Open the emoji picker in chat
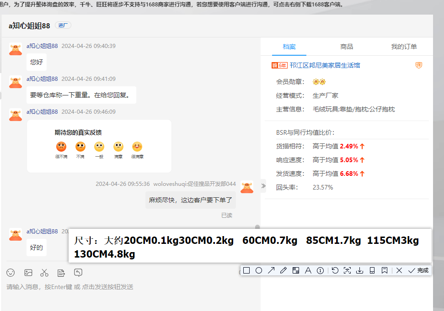Image resolution: width=444 pixels, height=311 pixels. coord(11,273)
